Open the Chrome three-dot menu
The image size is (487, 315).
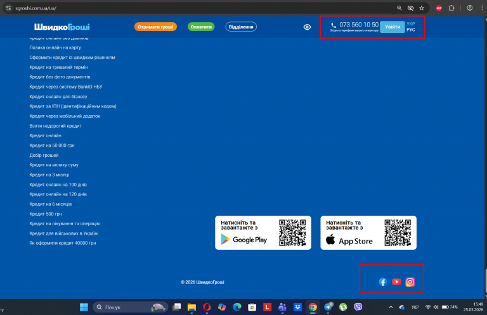click(482, 8)
